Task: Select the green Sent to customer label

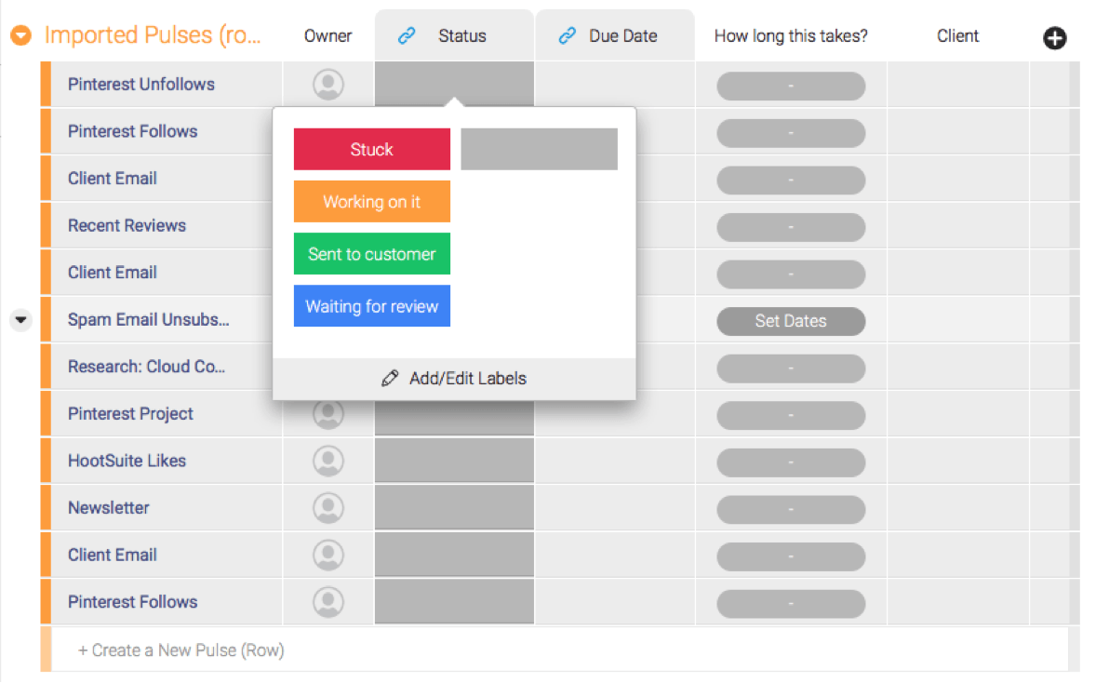Action: click(x=372, y=254)
